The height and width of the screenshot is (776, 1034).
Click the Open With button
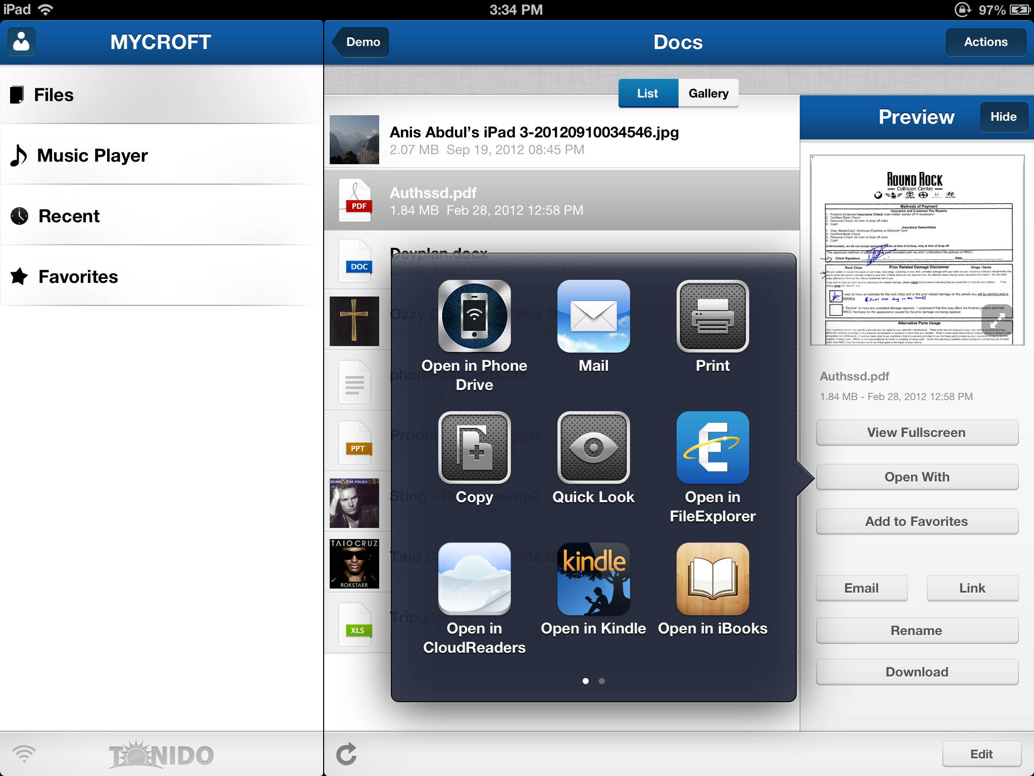point(917,477)
